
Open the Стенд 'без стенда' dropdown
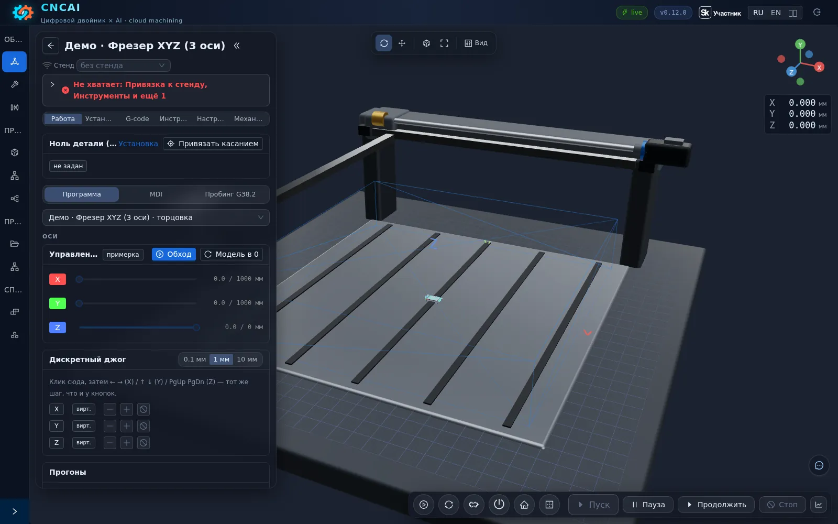124,65
